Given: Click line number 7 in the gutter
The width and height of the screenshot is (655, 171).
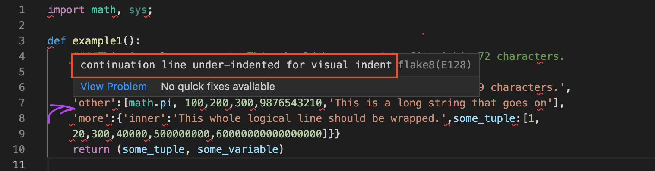Looking at the screenshot, I should click(x=21, y=103).
